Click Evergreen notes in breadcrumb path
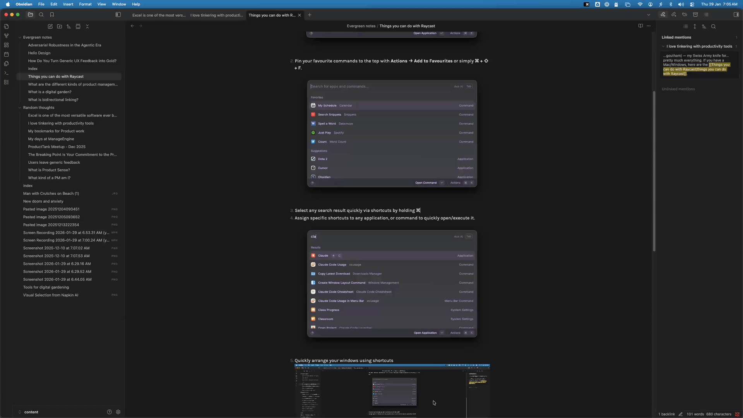 pos(361,26)
